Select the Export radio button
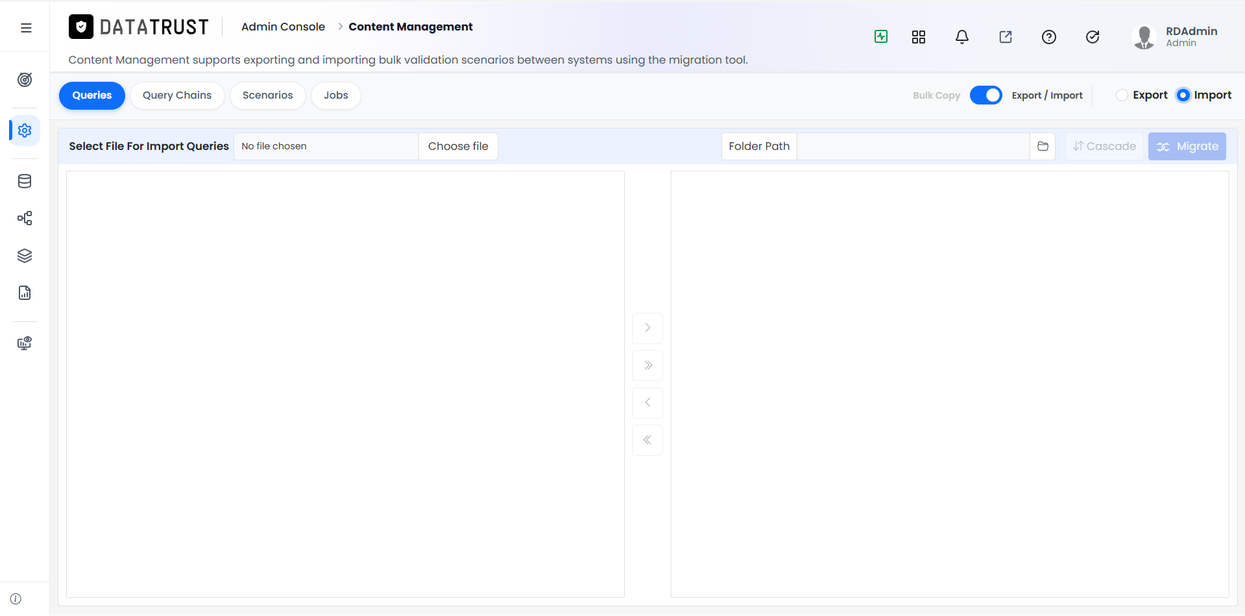 1122,95
